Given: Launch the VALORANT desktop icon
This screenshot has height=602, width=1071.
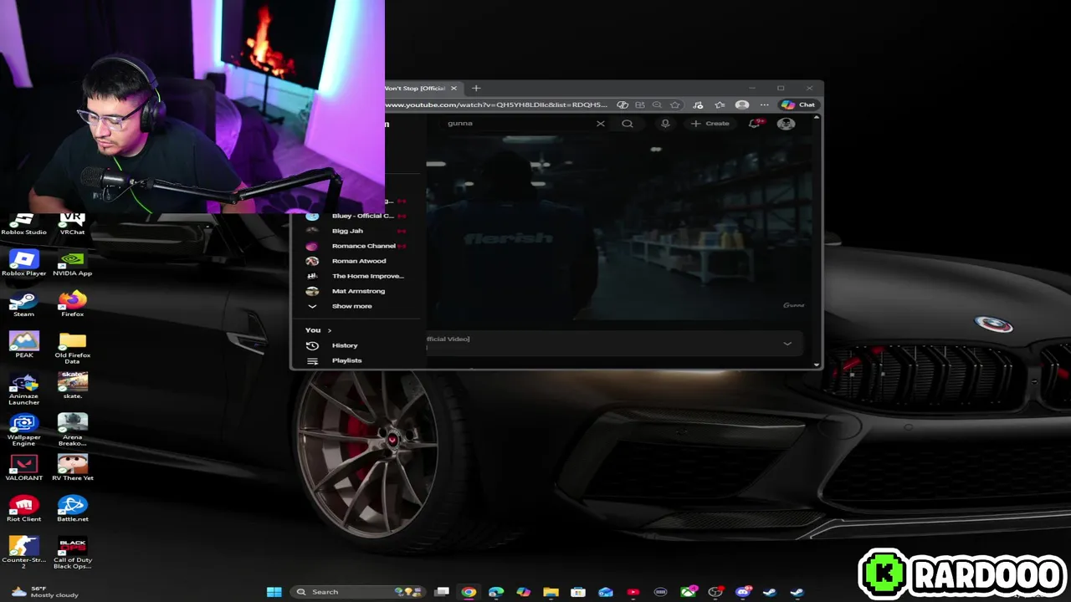Looking at the screenshot, I should (23, 468).
